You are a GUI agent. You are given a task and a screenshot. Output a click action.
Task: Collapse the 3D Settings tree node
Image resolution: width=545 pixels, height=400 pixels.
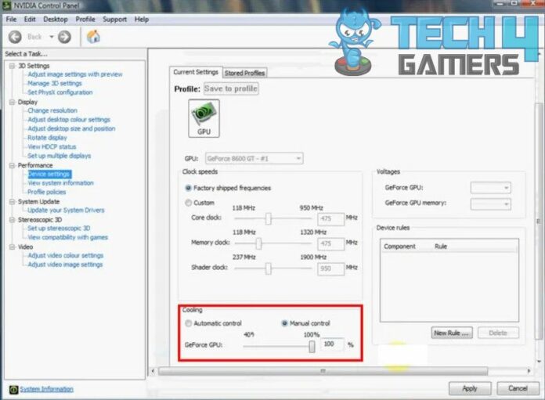pos(13,66)
